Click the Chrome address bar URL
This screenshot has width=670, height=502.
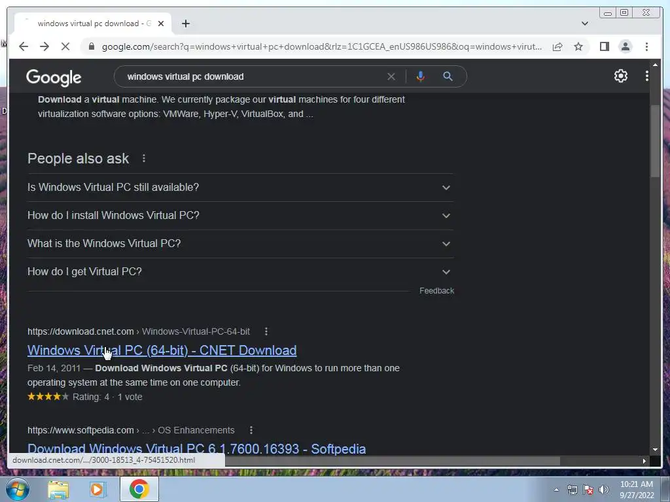(321, 46)
